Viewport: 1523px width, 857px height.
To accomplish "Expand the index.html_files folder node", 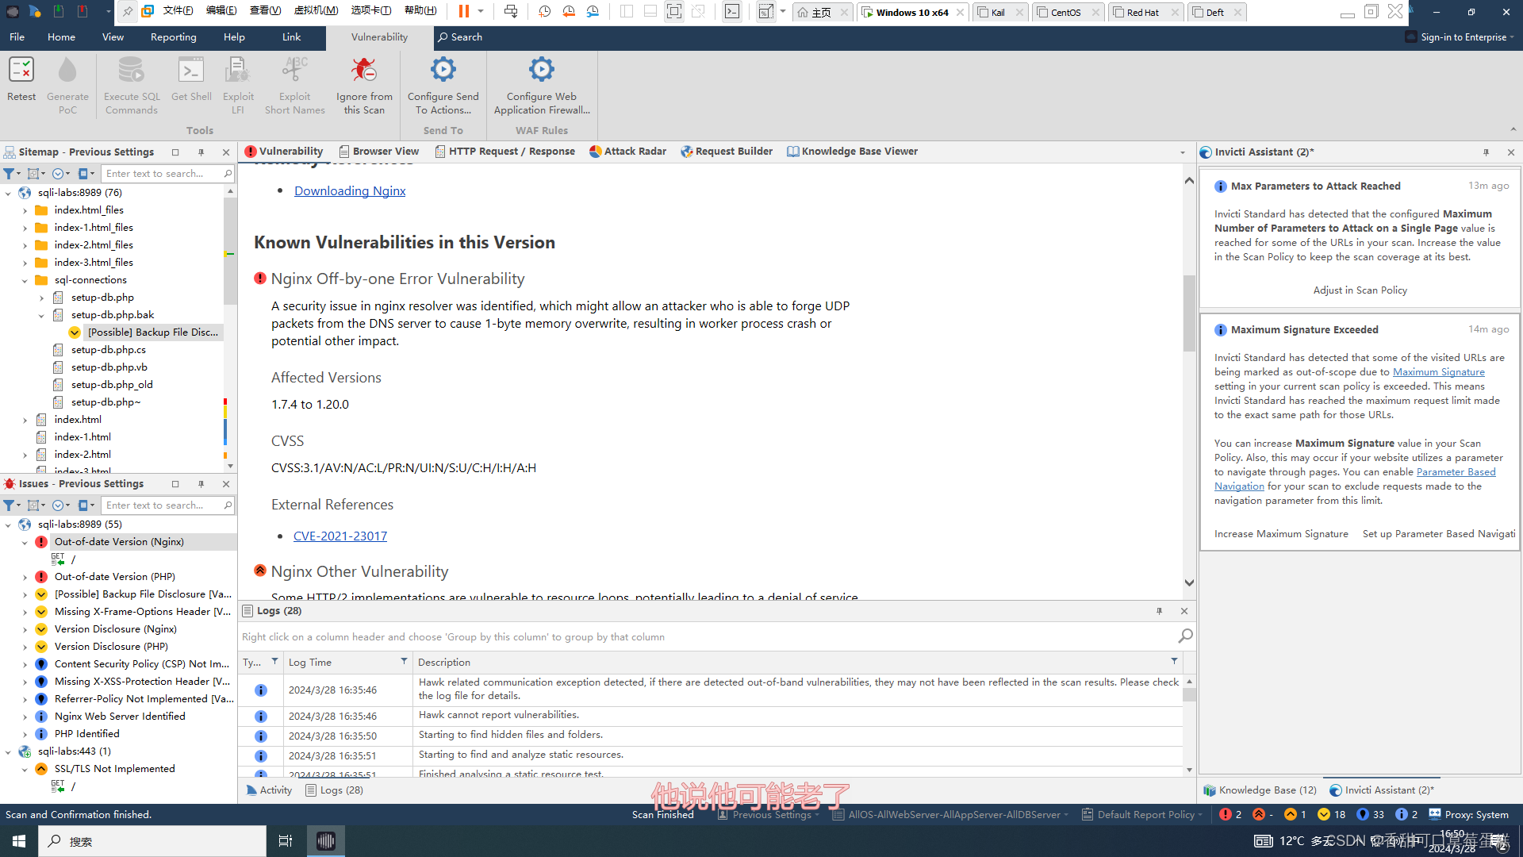I will click(25, 210).
